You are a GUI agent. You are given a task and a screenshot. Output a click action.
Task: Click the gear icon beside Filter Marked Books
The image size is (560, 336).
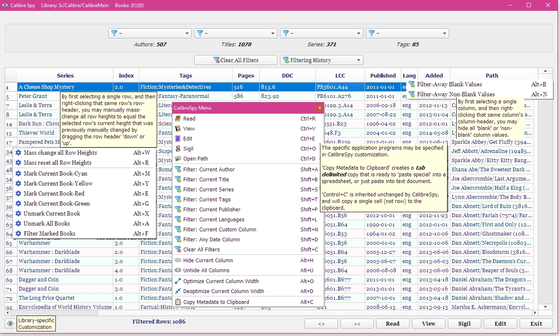(x=18, y=234)
